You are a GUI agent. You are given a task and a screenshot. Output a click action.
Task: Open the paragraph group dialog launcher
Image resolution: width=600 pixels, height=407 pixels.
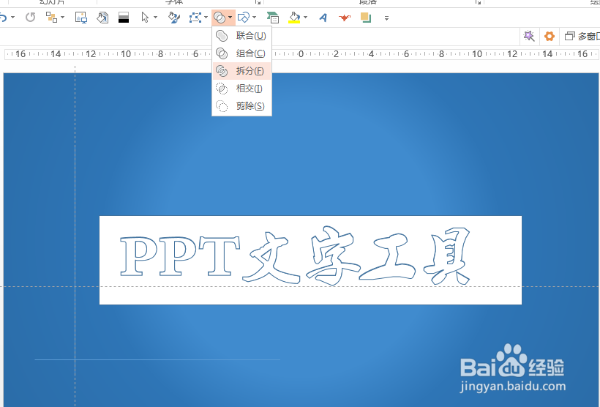[x=478, y=2]
